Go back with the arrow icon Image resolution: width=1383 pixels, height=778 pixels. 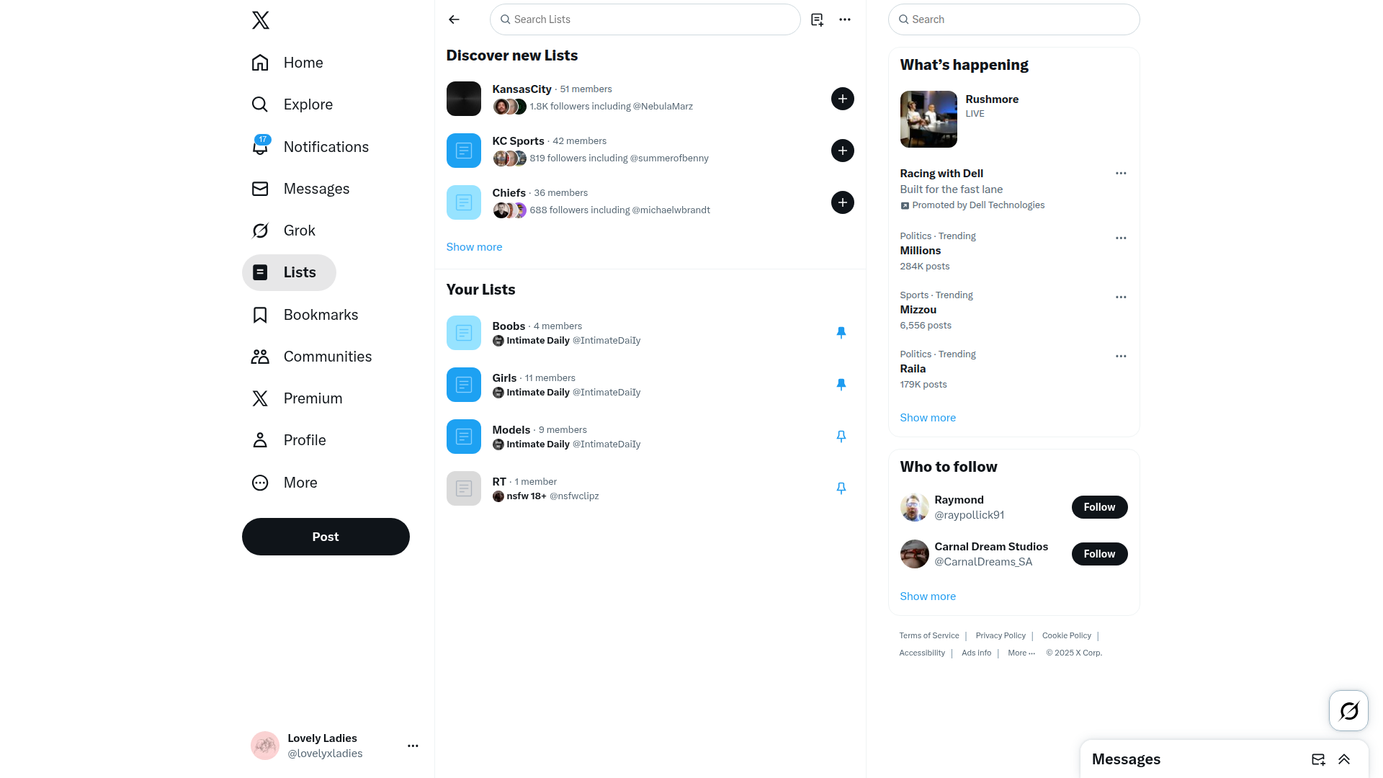point(454,19)
